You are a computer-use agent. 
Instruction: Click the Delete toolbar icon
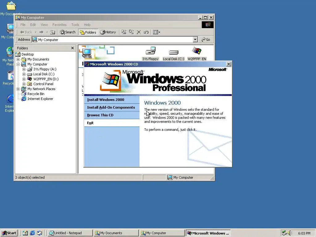tap(139, 32)
